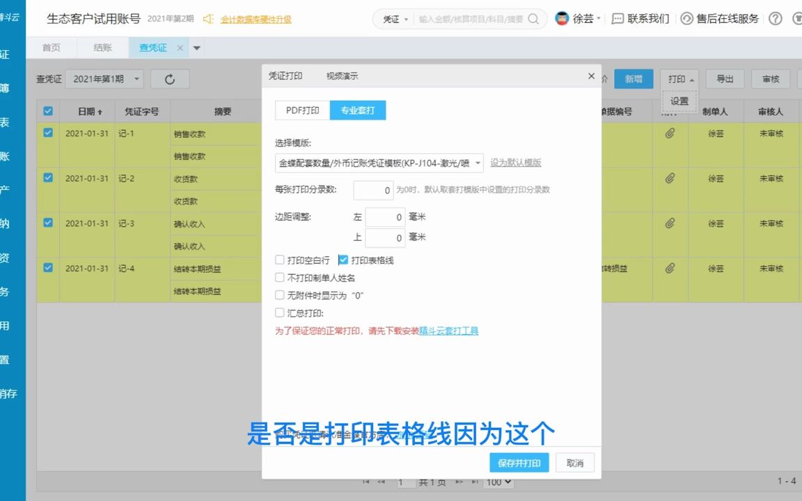This screenshot has width=802, height=501.
Task: Enable 不打印制单人姓名 option
Action: pos(281,278)
